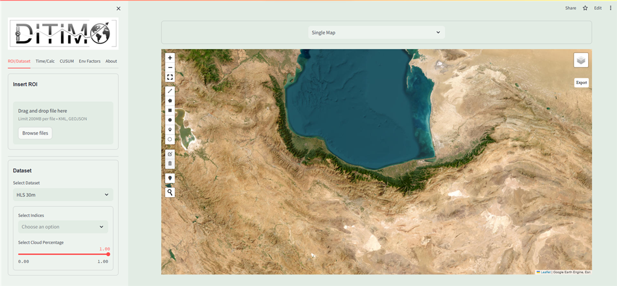Open the map layers control
The width and height of the screenshot is (617, 286).
(581, 60)
